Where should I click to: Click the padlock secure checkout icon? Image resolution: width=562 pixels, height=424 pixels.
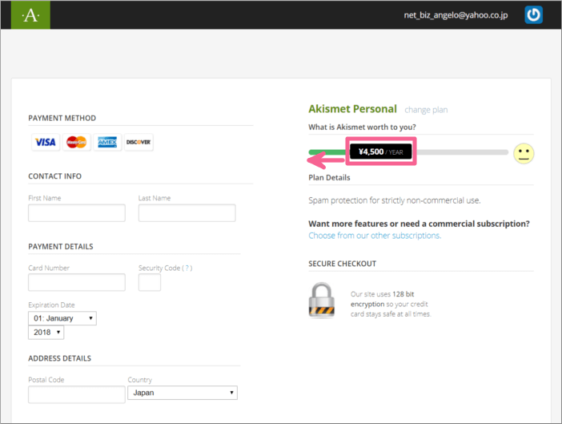[322, 301]
